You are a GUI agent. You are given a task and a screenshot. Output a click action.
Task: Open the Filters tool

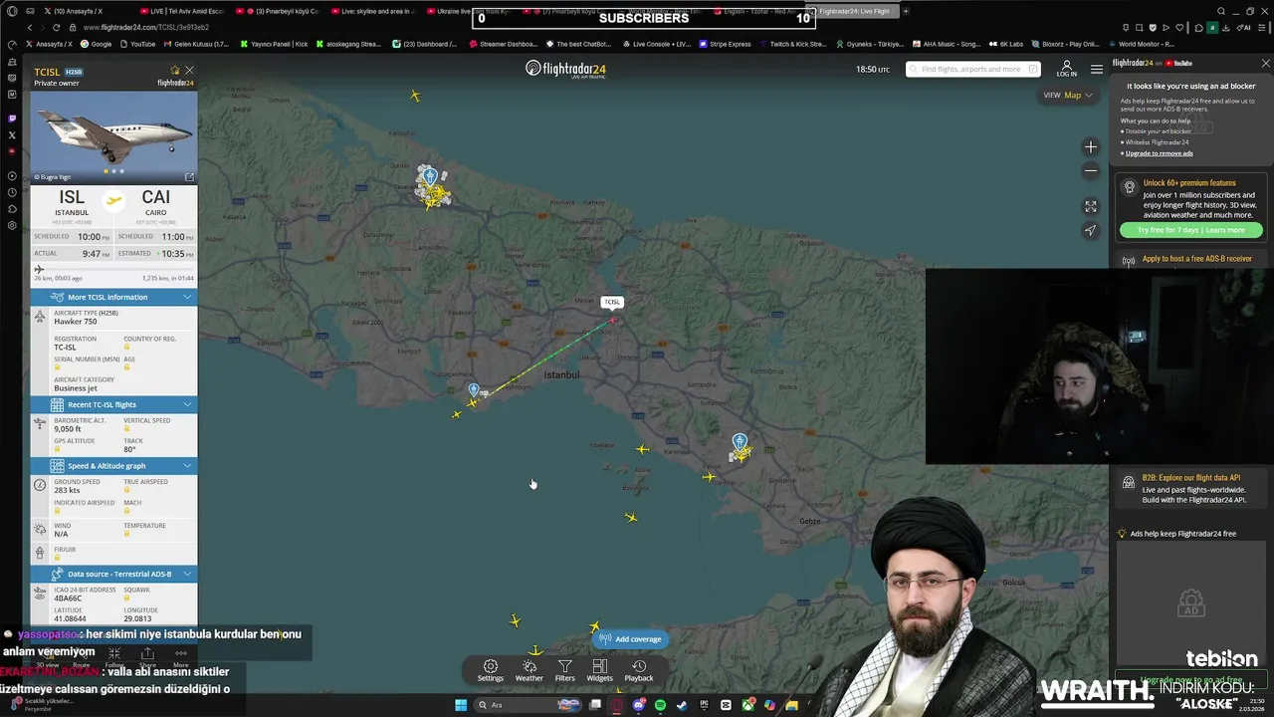(x=564, y=670)
